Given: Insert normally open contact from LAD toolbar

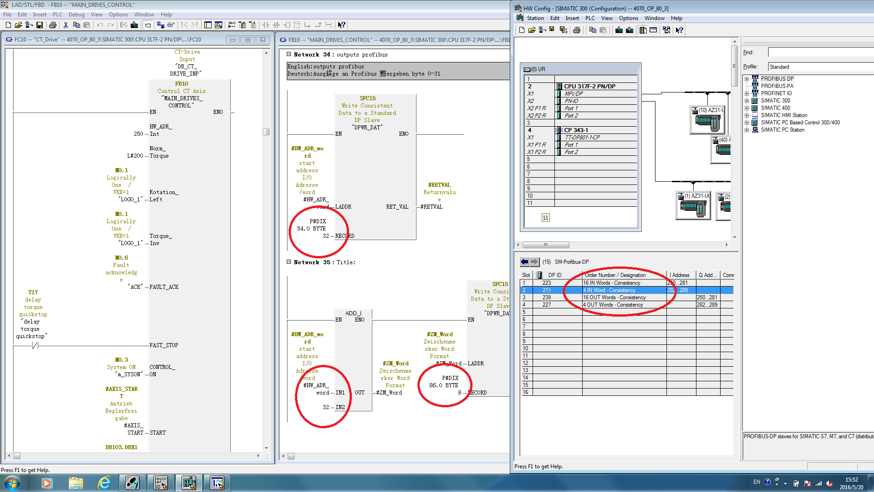Looking at the screenshot, I should (x=266, y=25).
